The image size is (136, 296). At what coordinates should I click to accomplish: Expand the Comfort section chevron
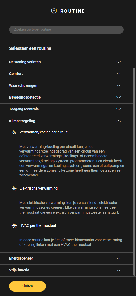tap(118, 74)
